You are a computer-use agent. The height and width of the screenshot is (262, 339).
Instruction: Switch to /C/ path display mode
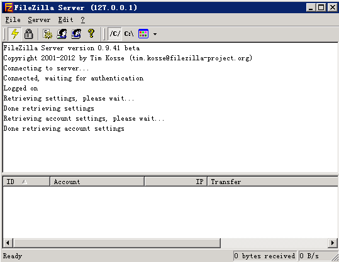[x=114, y=34]
